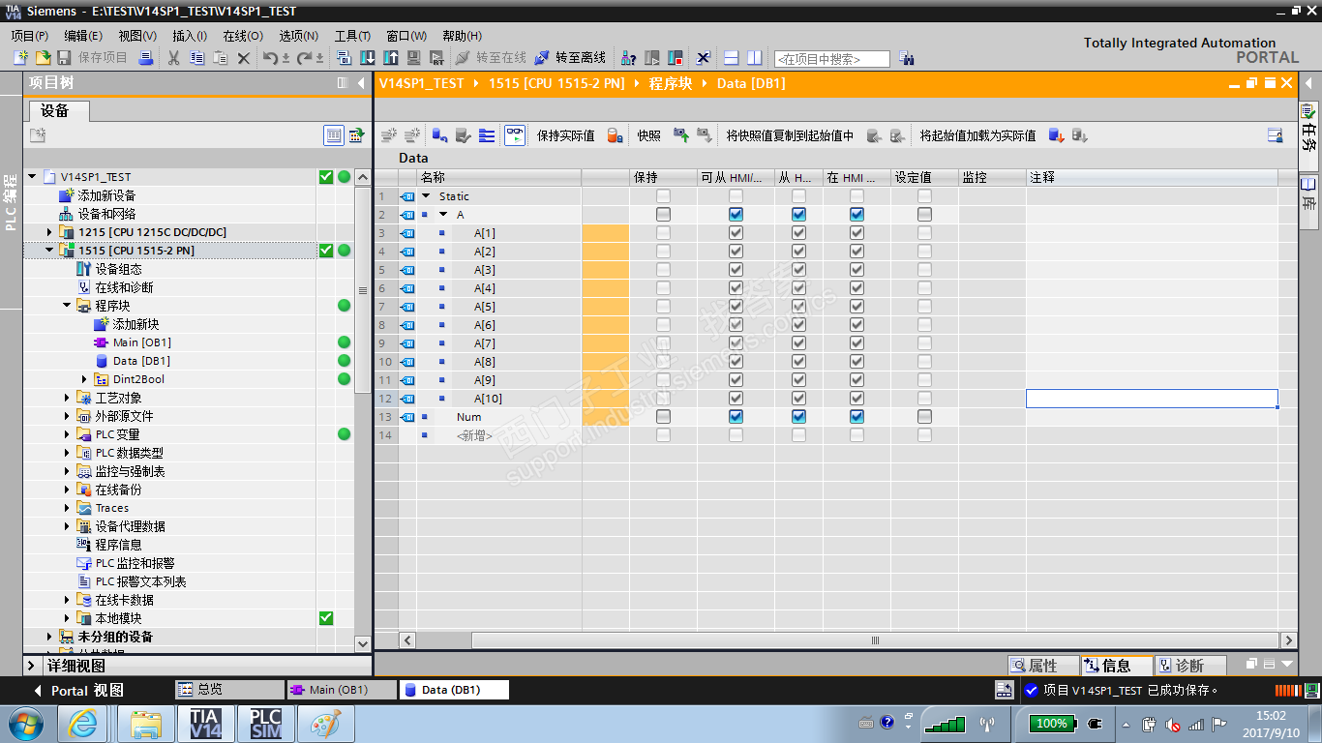Open the 工具(T) menu
Viewport: 1322px width, 743px height.
pyautogui.click(x=352, y=36)
